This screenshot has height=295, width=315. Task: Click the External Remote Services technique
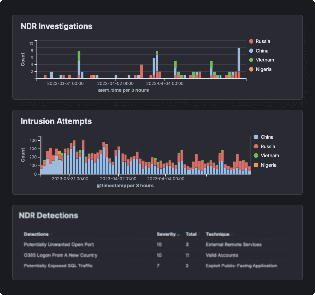233,244
